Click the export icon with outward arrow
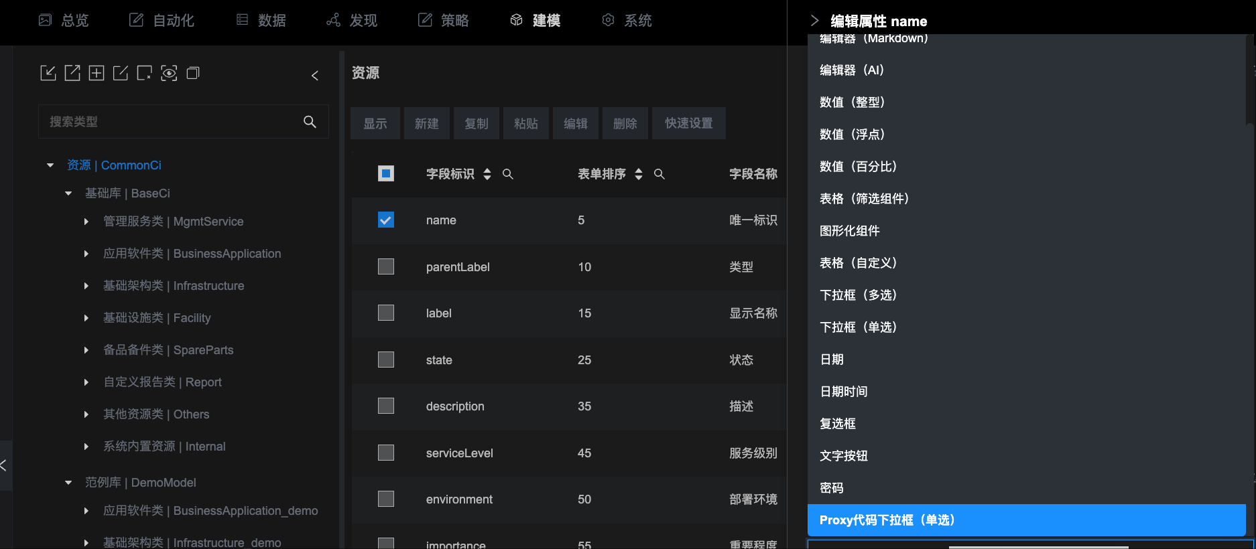Image resolution: width=1256 pixels, height=549 pixels. [x=72, y=73]
